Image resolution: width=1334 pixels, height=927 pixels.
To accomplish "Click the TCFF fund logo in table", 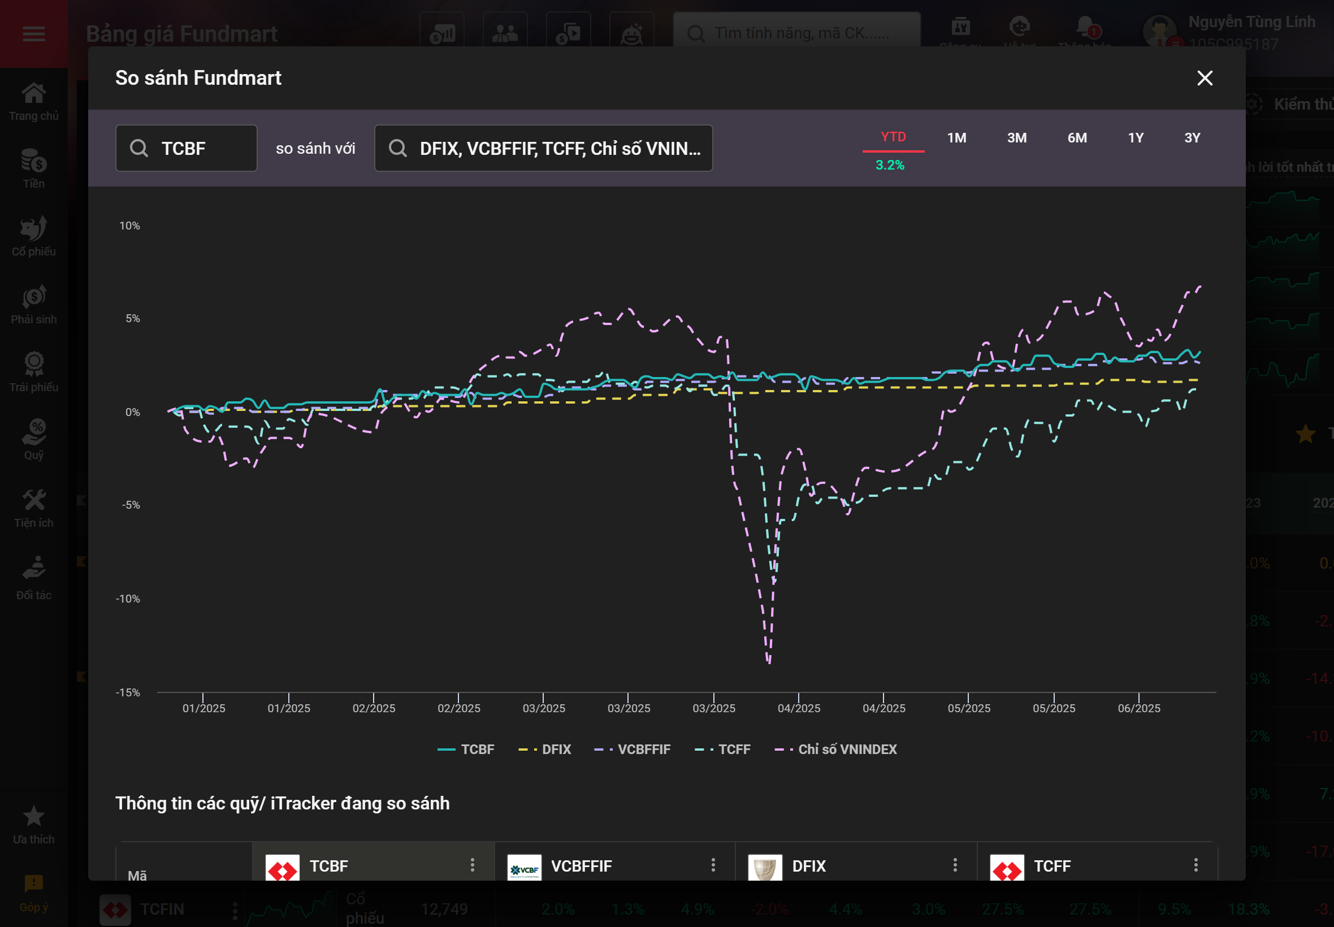I will coord(1007,868).
